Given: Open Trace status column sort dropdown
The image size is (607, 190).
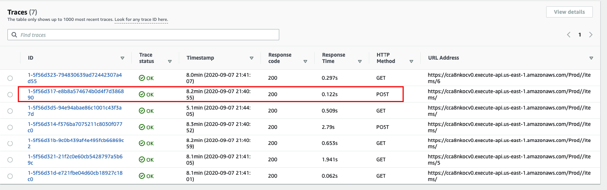Looking at the screenshot, I should [x=170, y=61].
